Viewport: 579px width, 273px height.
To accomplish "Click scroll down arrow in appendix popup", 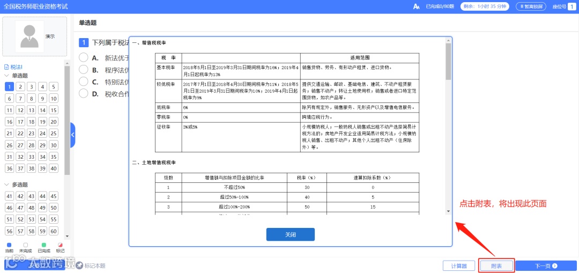I will 448,211.
